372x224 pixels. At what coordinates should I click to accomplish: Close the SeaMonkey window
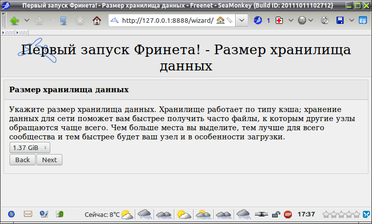click(366, 5)
